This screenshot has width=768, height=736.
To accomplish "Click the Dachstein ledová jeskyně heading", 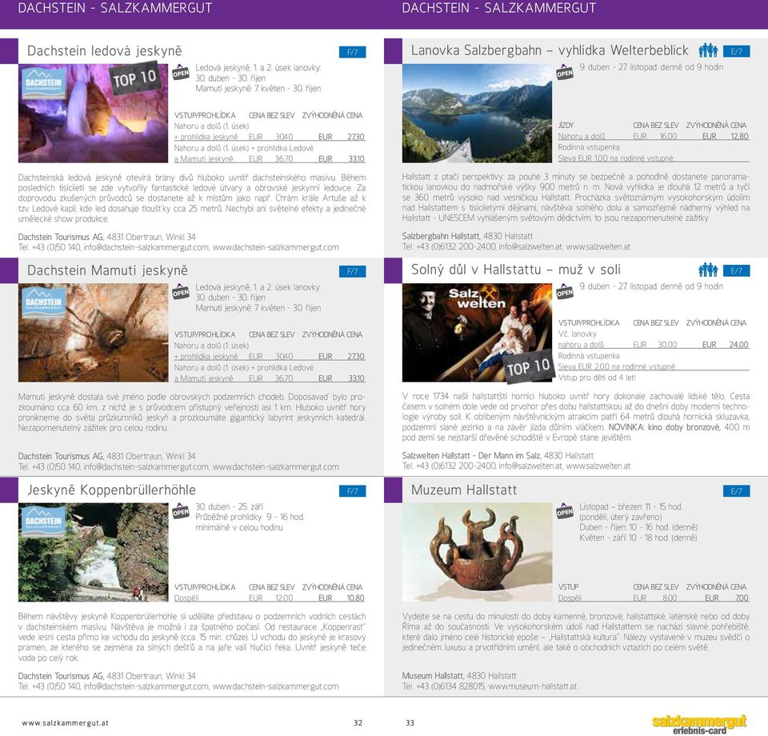I will pyautogui.click(x=104, y=51).
